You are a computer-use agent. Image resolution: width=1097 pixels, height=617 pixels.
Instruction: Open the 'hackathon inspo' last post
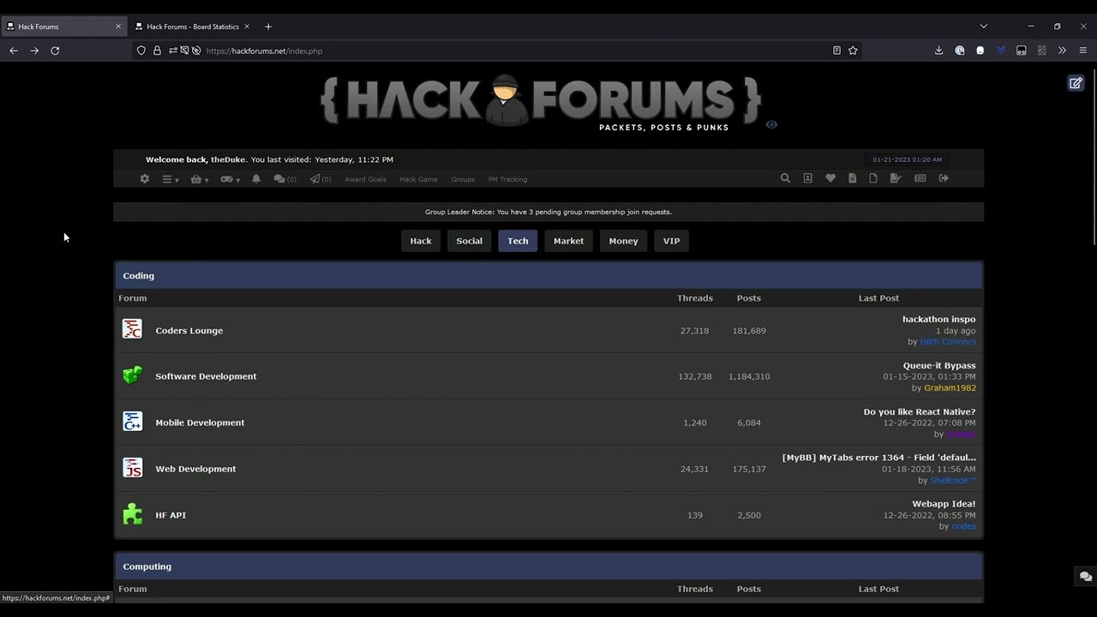[938, 319]
